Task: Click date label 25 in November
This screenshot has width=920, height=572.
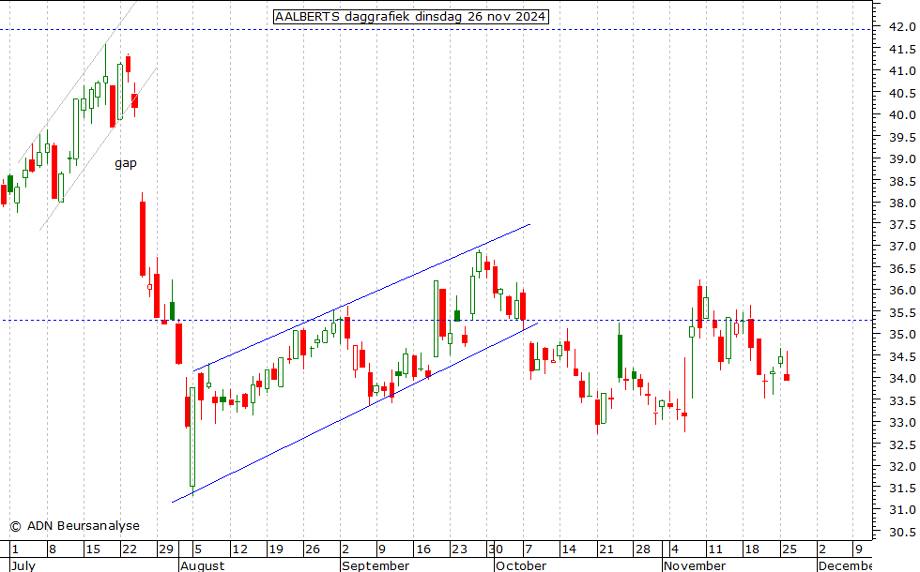Action: (x=790, y=549)
